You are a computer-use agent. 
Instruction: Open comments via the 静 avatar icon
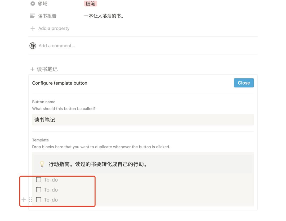pyautogui.click(x=32, y=45)
